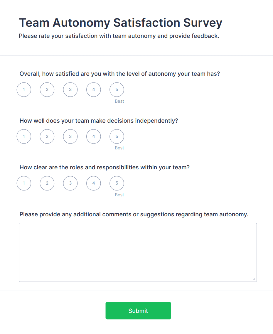Click the Best label under overall satisfaction

pyautogui.click(x=119, y=101)
